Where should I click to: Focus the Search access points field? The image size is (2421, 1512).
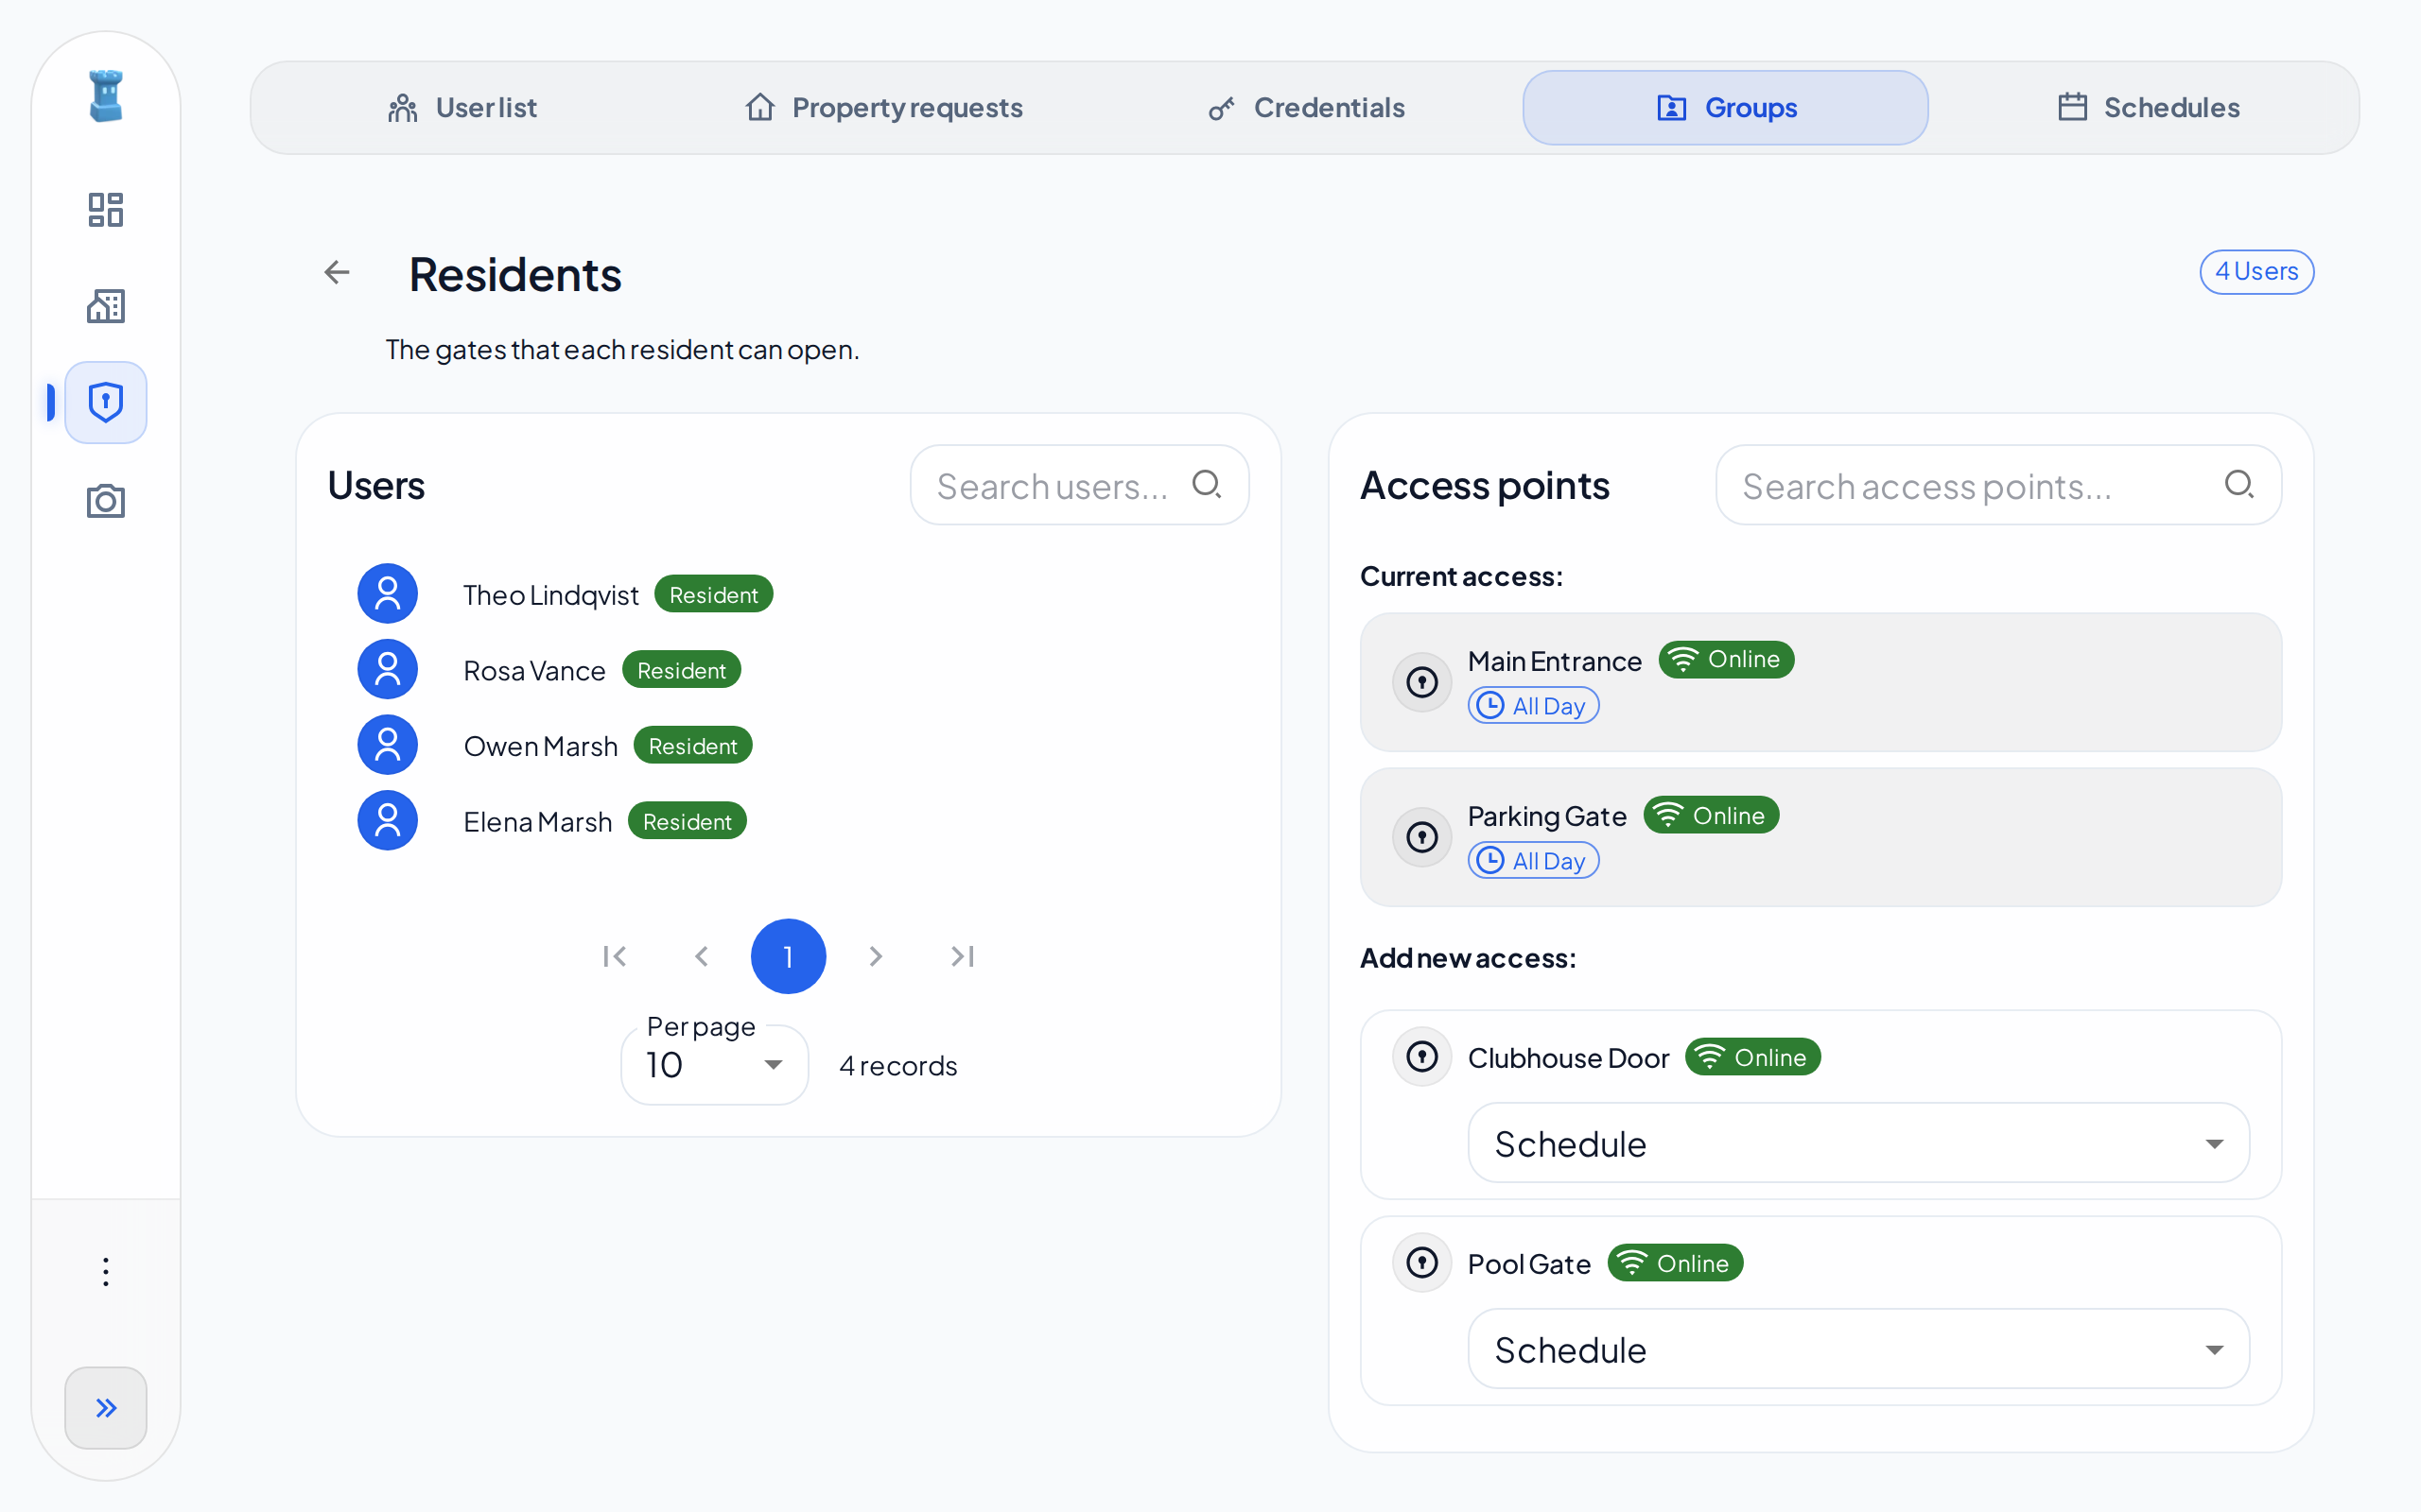(1998, 485)
